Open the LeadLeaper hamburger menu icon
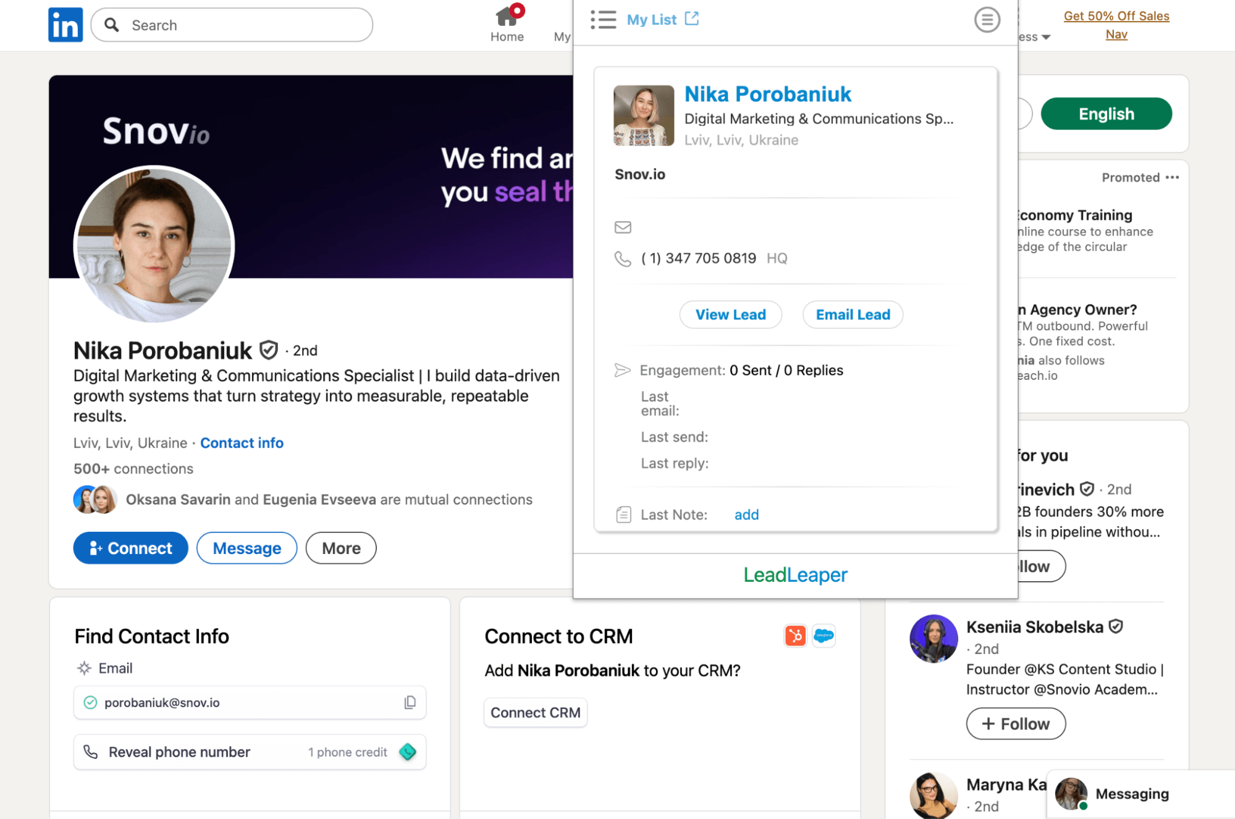This screenshot has height=819, width=1235. tap(987, 20)
